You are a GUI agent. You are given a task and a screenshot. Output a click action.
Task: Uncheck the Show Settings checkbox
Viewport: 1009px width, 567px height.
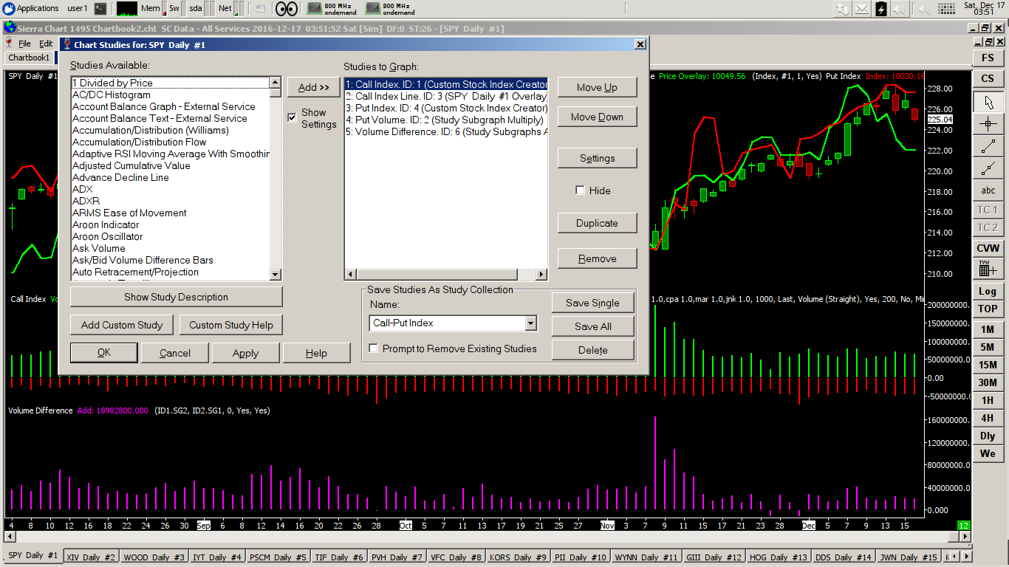[x=292, y=117]
